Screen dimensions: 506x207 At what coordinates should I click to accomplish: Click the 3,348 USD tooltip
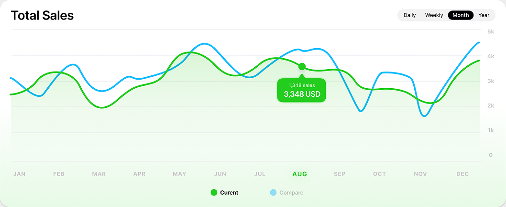click(302, 90)
